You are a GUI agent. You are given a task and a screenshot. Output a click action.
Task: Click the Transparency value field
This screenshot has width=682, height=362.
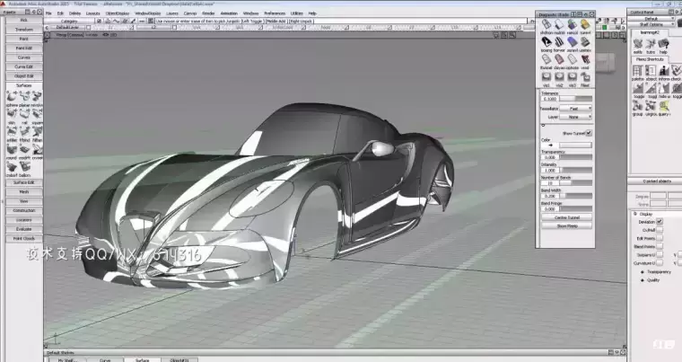[x=550, y=157]
